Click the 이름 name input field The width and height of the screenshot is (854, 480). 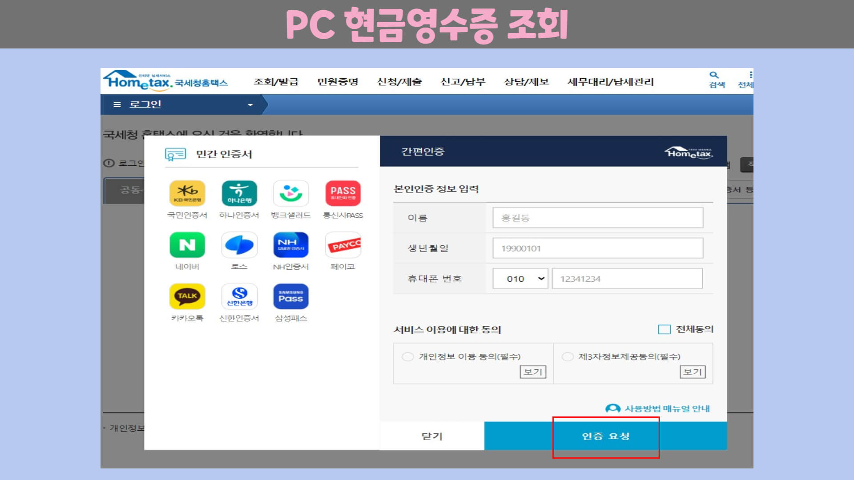[x=597, y=218]
